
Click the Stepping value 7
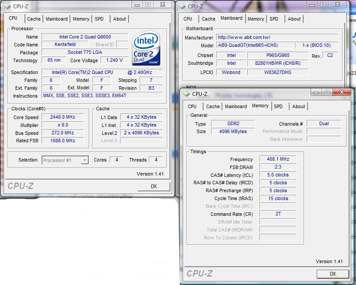tap(151, 80)
